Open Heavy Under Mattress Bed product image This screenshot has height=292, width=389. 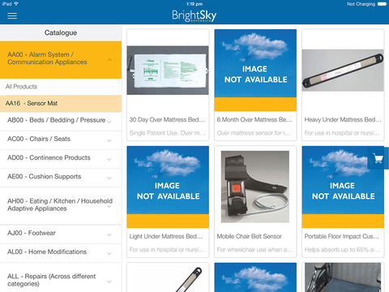343,71
